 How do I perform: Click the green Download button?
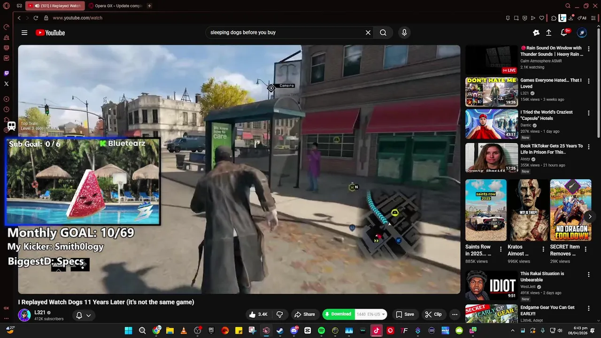coord(338,314)
